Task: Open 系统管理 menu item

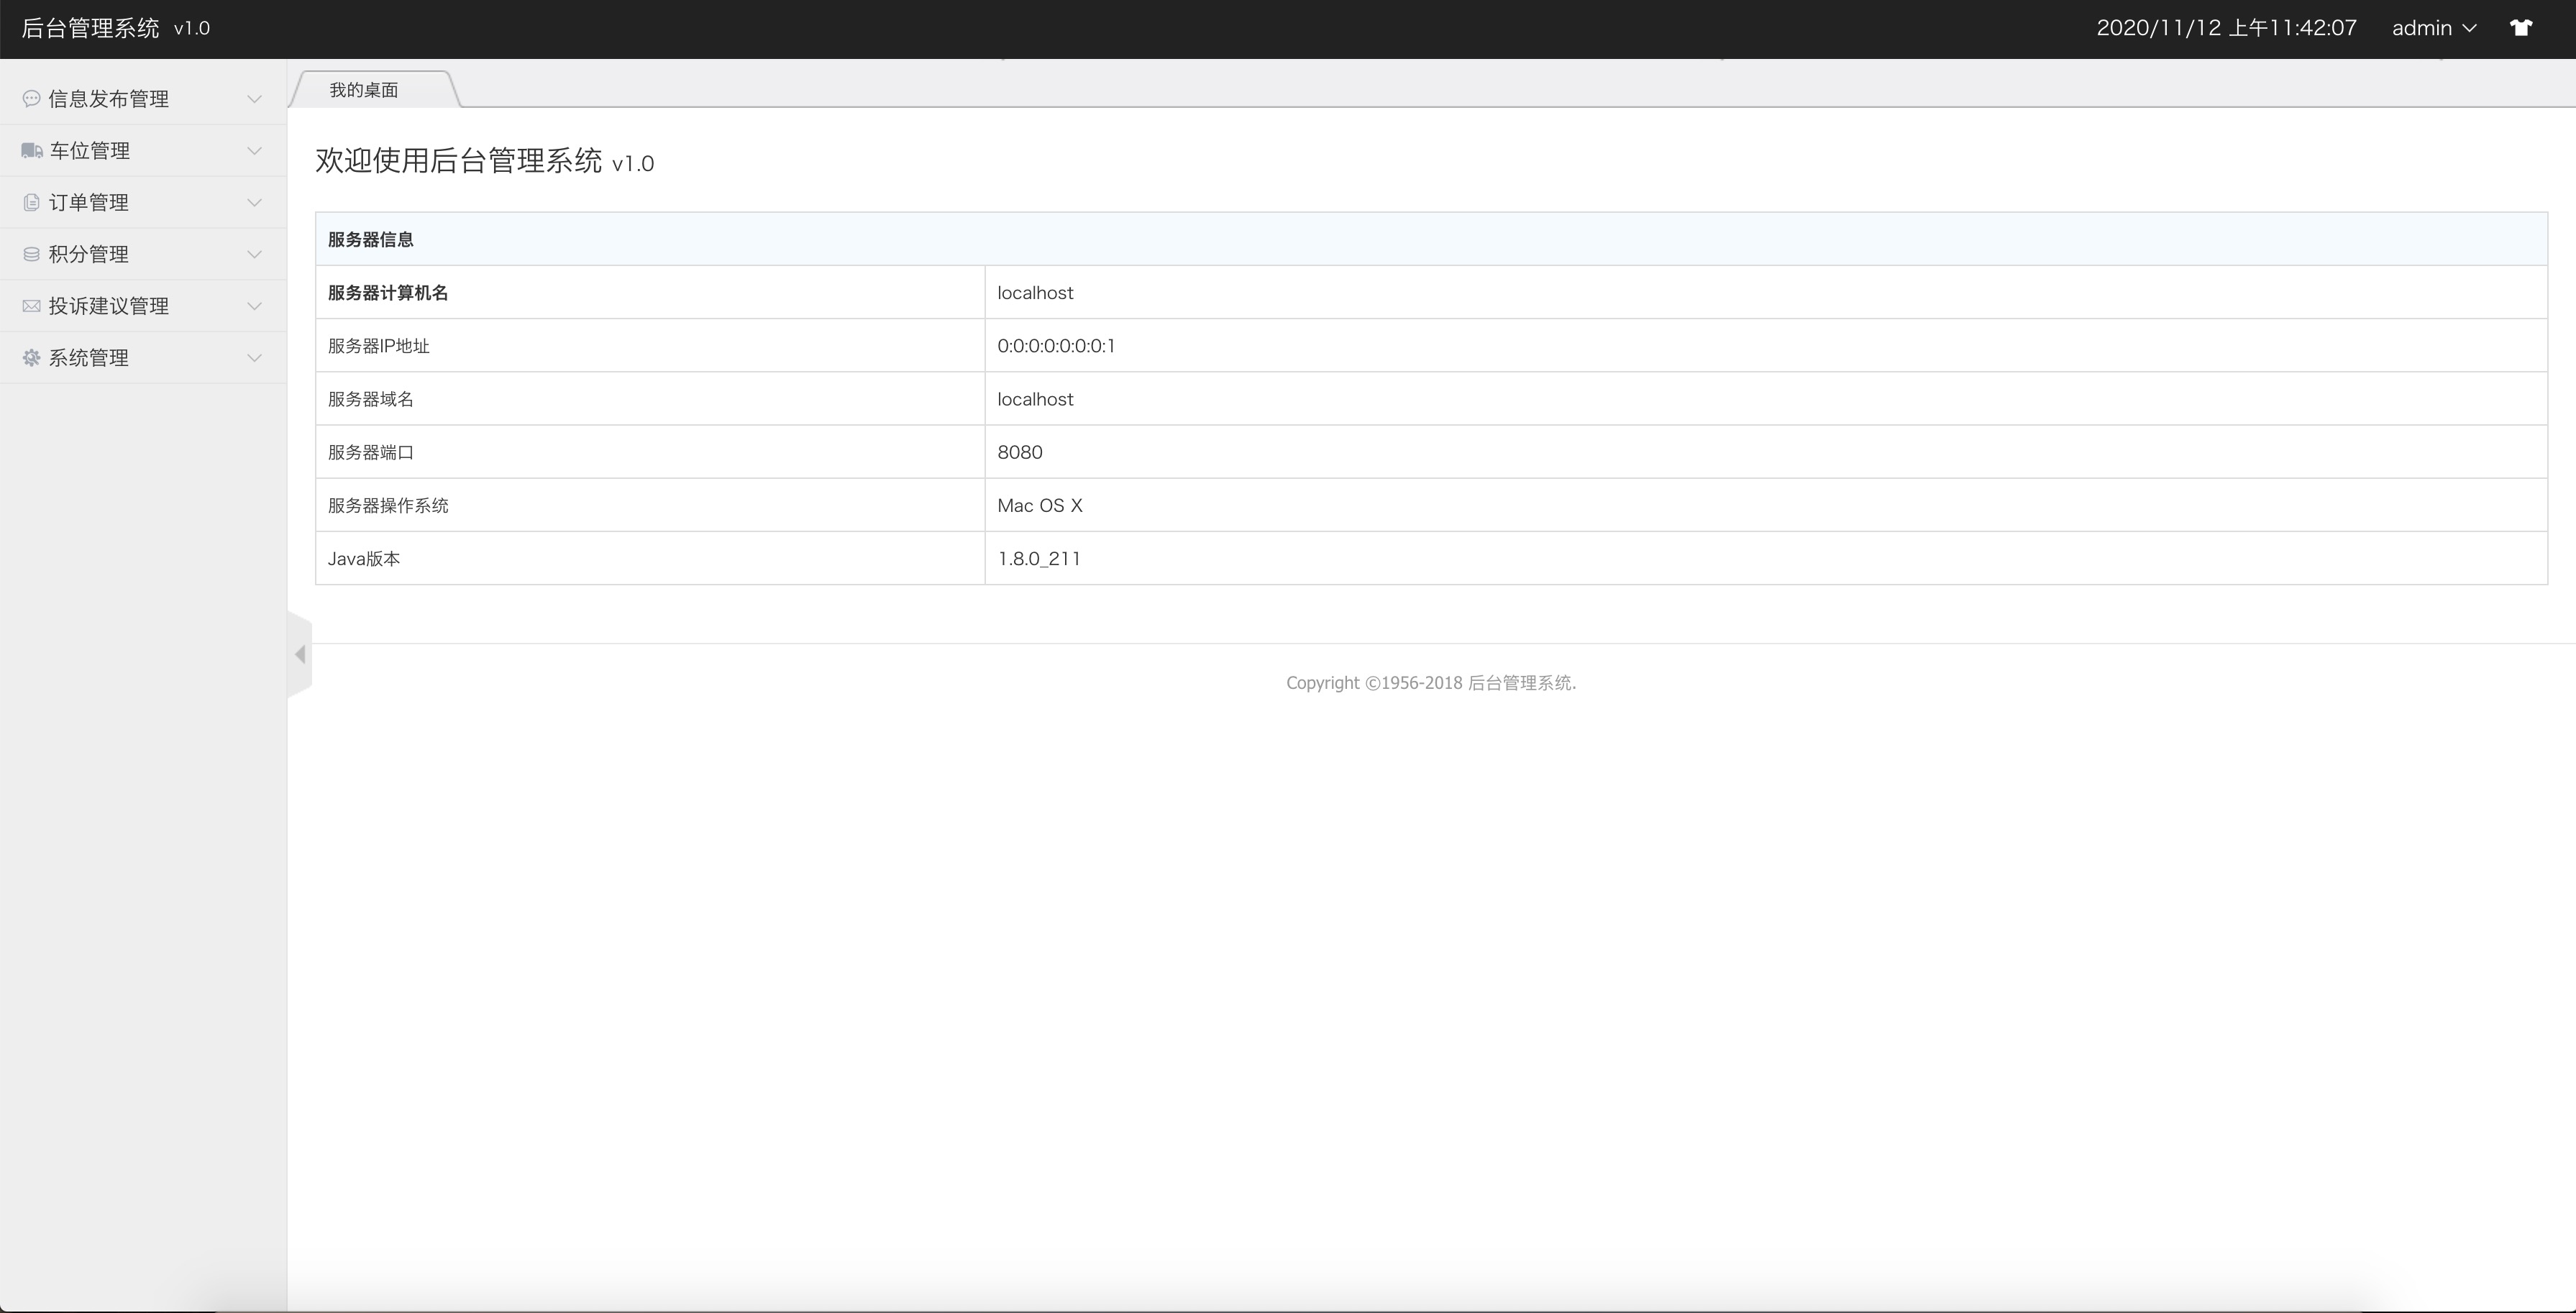Action: (89, 358)
